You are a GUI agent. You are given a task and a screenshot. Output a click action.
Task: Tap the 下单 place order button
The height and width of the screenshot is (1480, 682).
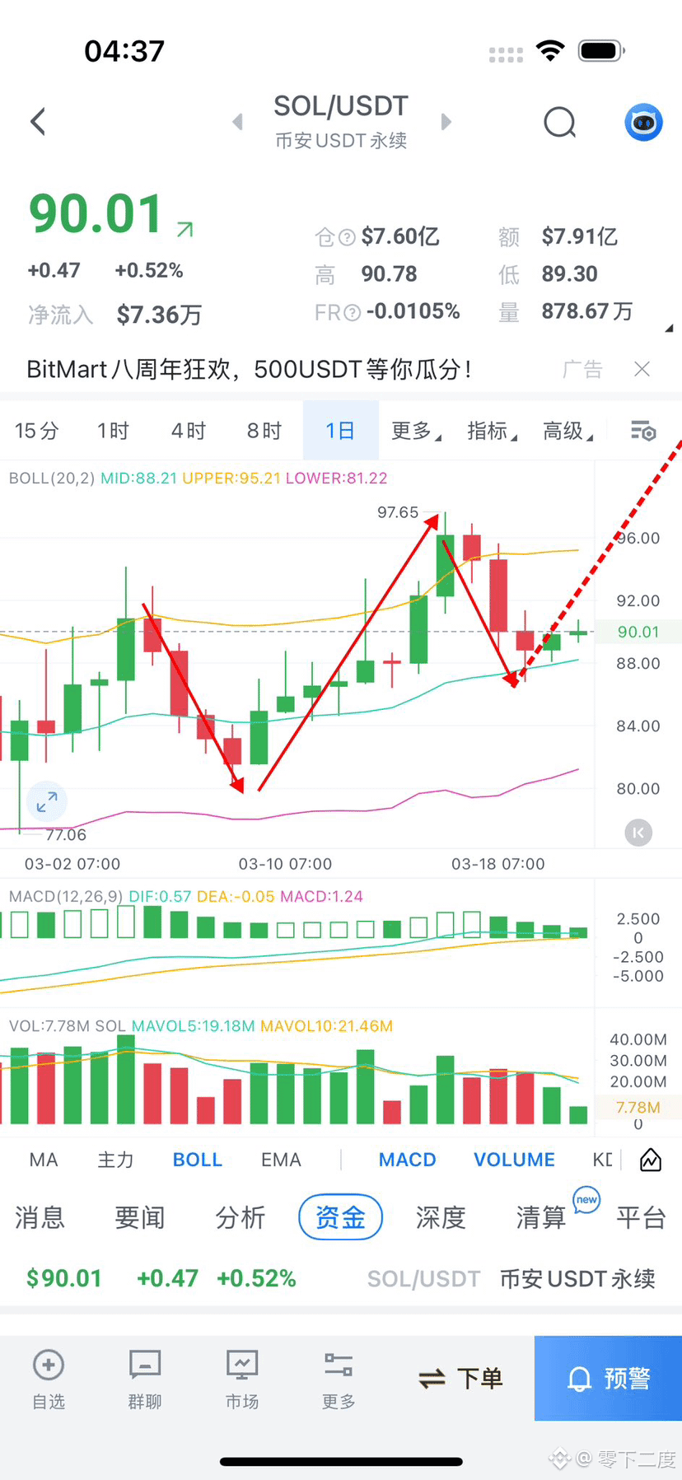point(461,1378)
